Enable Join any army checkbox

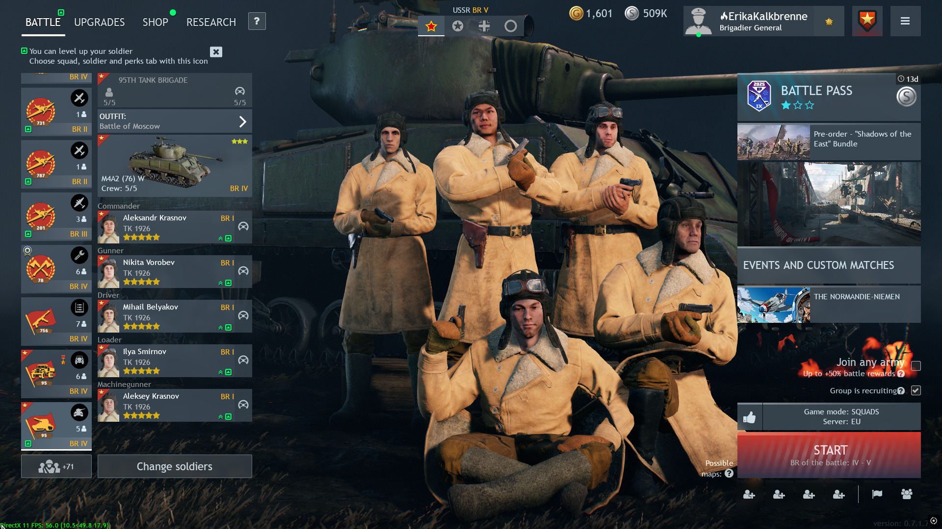[x=916, y=366]
